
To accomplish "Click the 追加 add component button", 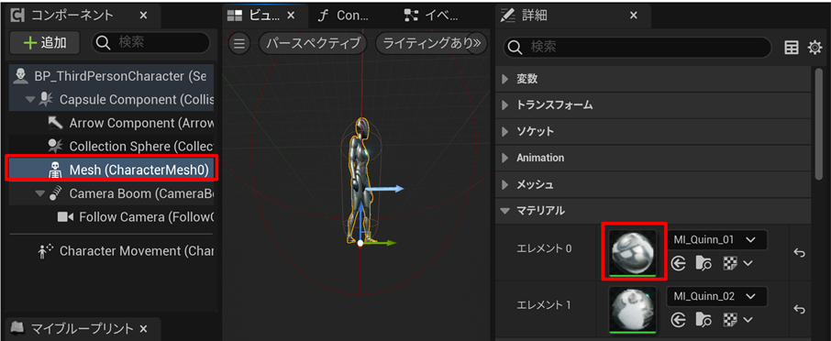I will coord(45,43).
